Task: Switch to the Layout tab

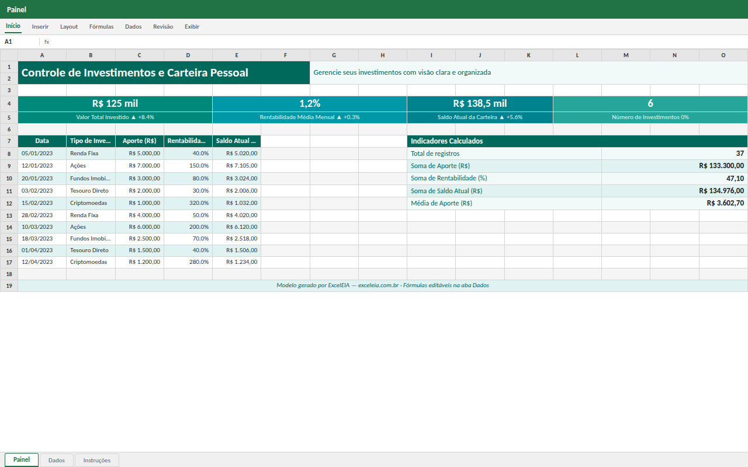Action: 69,27
